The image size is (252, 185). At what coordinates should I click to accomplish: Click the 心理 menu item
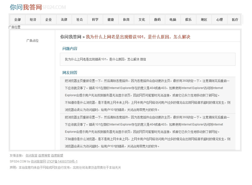coord(220,19)
